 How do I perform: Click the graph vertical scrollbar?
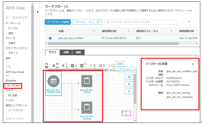(x=135, y=89)
